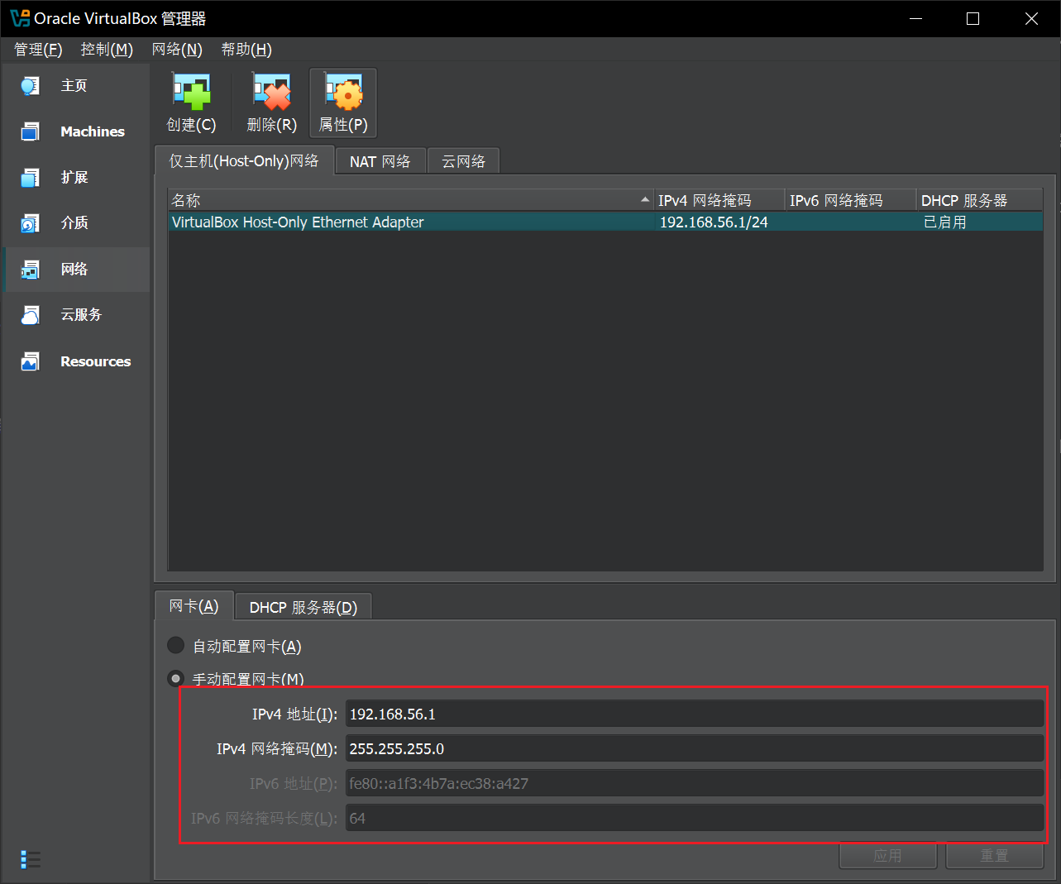Click the sidebar list toggle icon at bottom
1061x884 pixels.
pyautogui.click(x=31, y=859)
